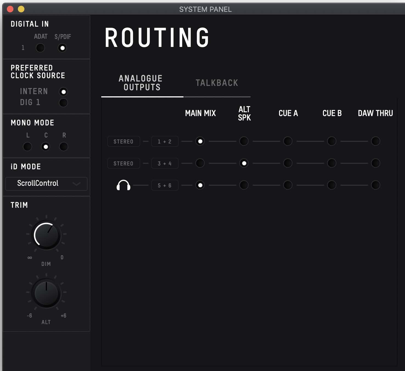Click the 5 + 6 output label
This screenshot has width=405, height=371.
click(x=165, y=185)
